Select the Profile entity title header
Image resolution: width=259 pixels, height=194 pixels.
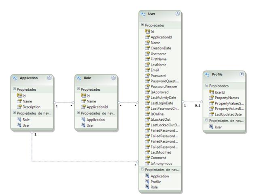coord(217,75)
